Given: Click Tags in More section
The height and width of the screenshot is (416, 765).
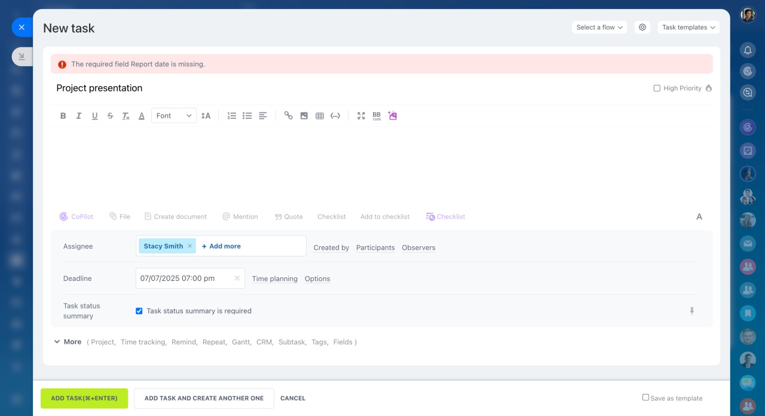Looking at the screenshot, I should pyautogui.click(x=320, y=342).
